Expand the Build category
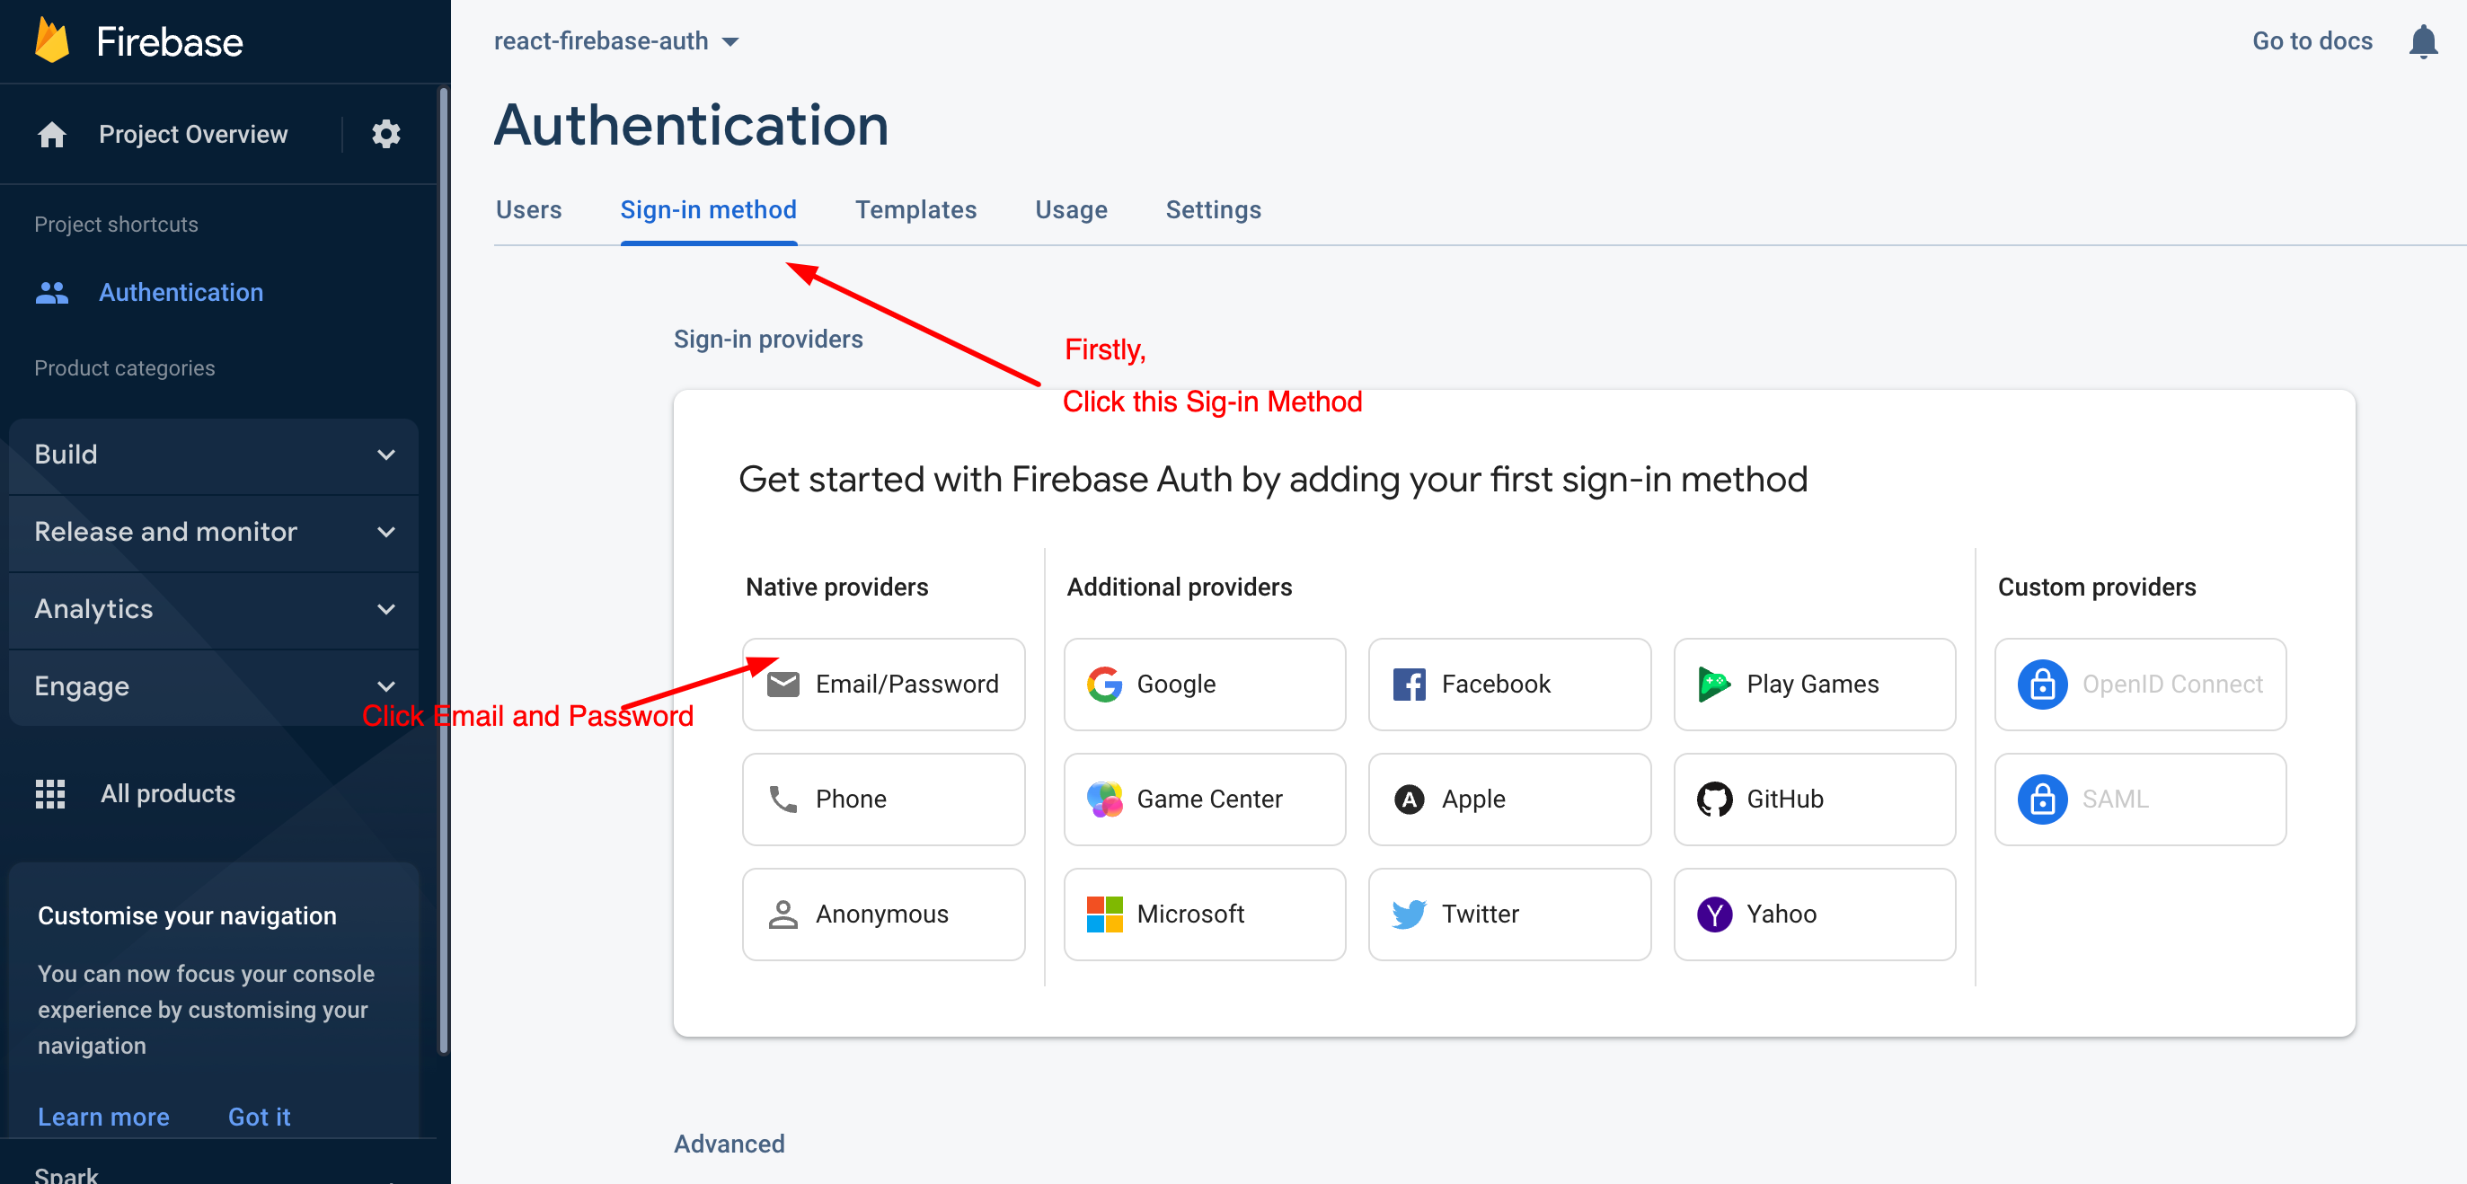Image resolution: width=2467 pixels, height=1184 pixels. [x=214, y=454]
